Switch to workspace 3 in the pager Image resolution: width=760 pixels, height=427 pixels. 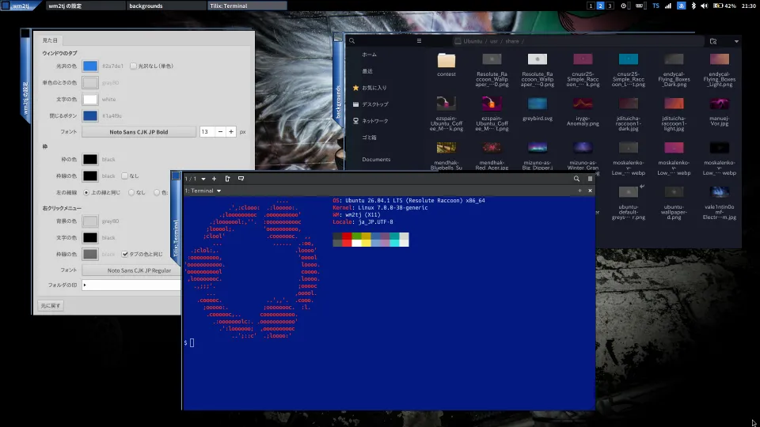[610, 6]
